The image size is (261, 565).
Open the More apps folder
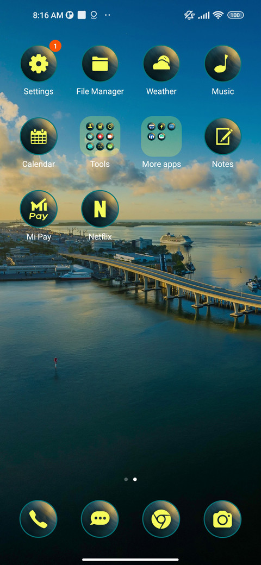(161, 136)
